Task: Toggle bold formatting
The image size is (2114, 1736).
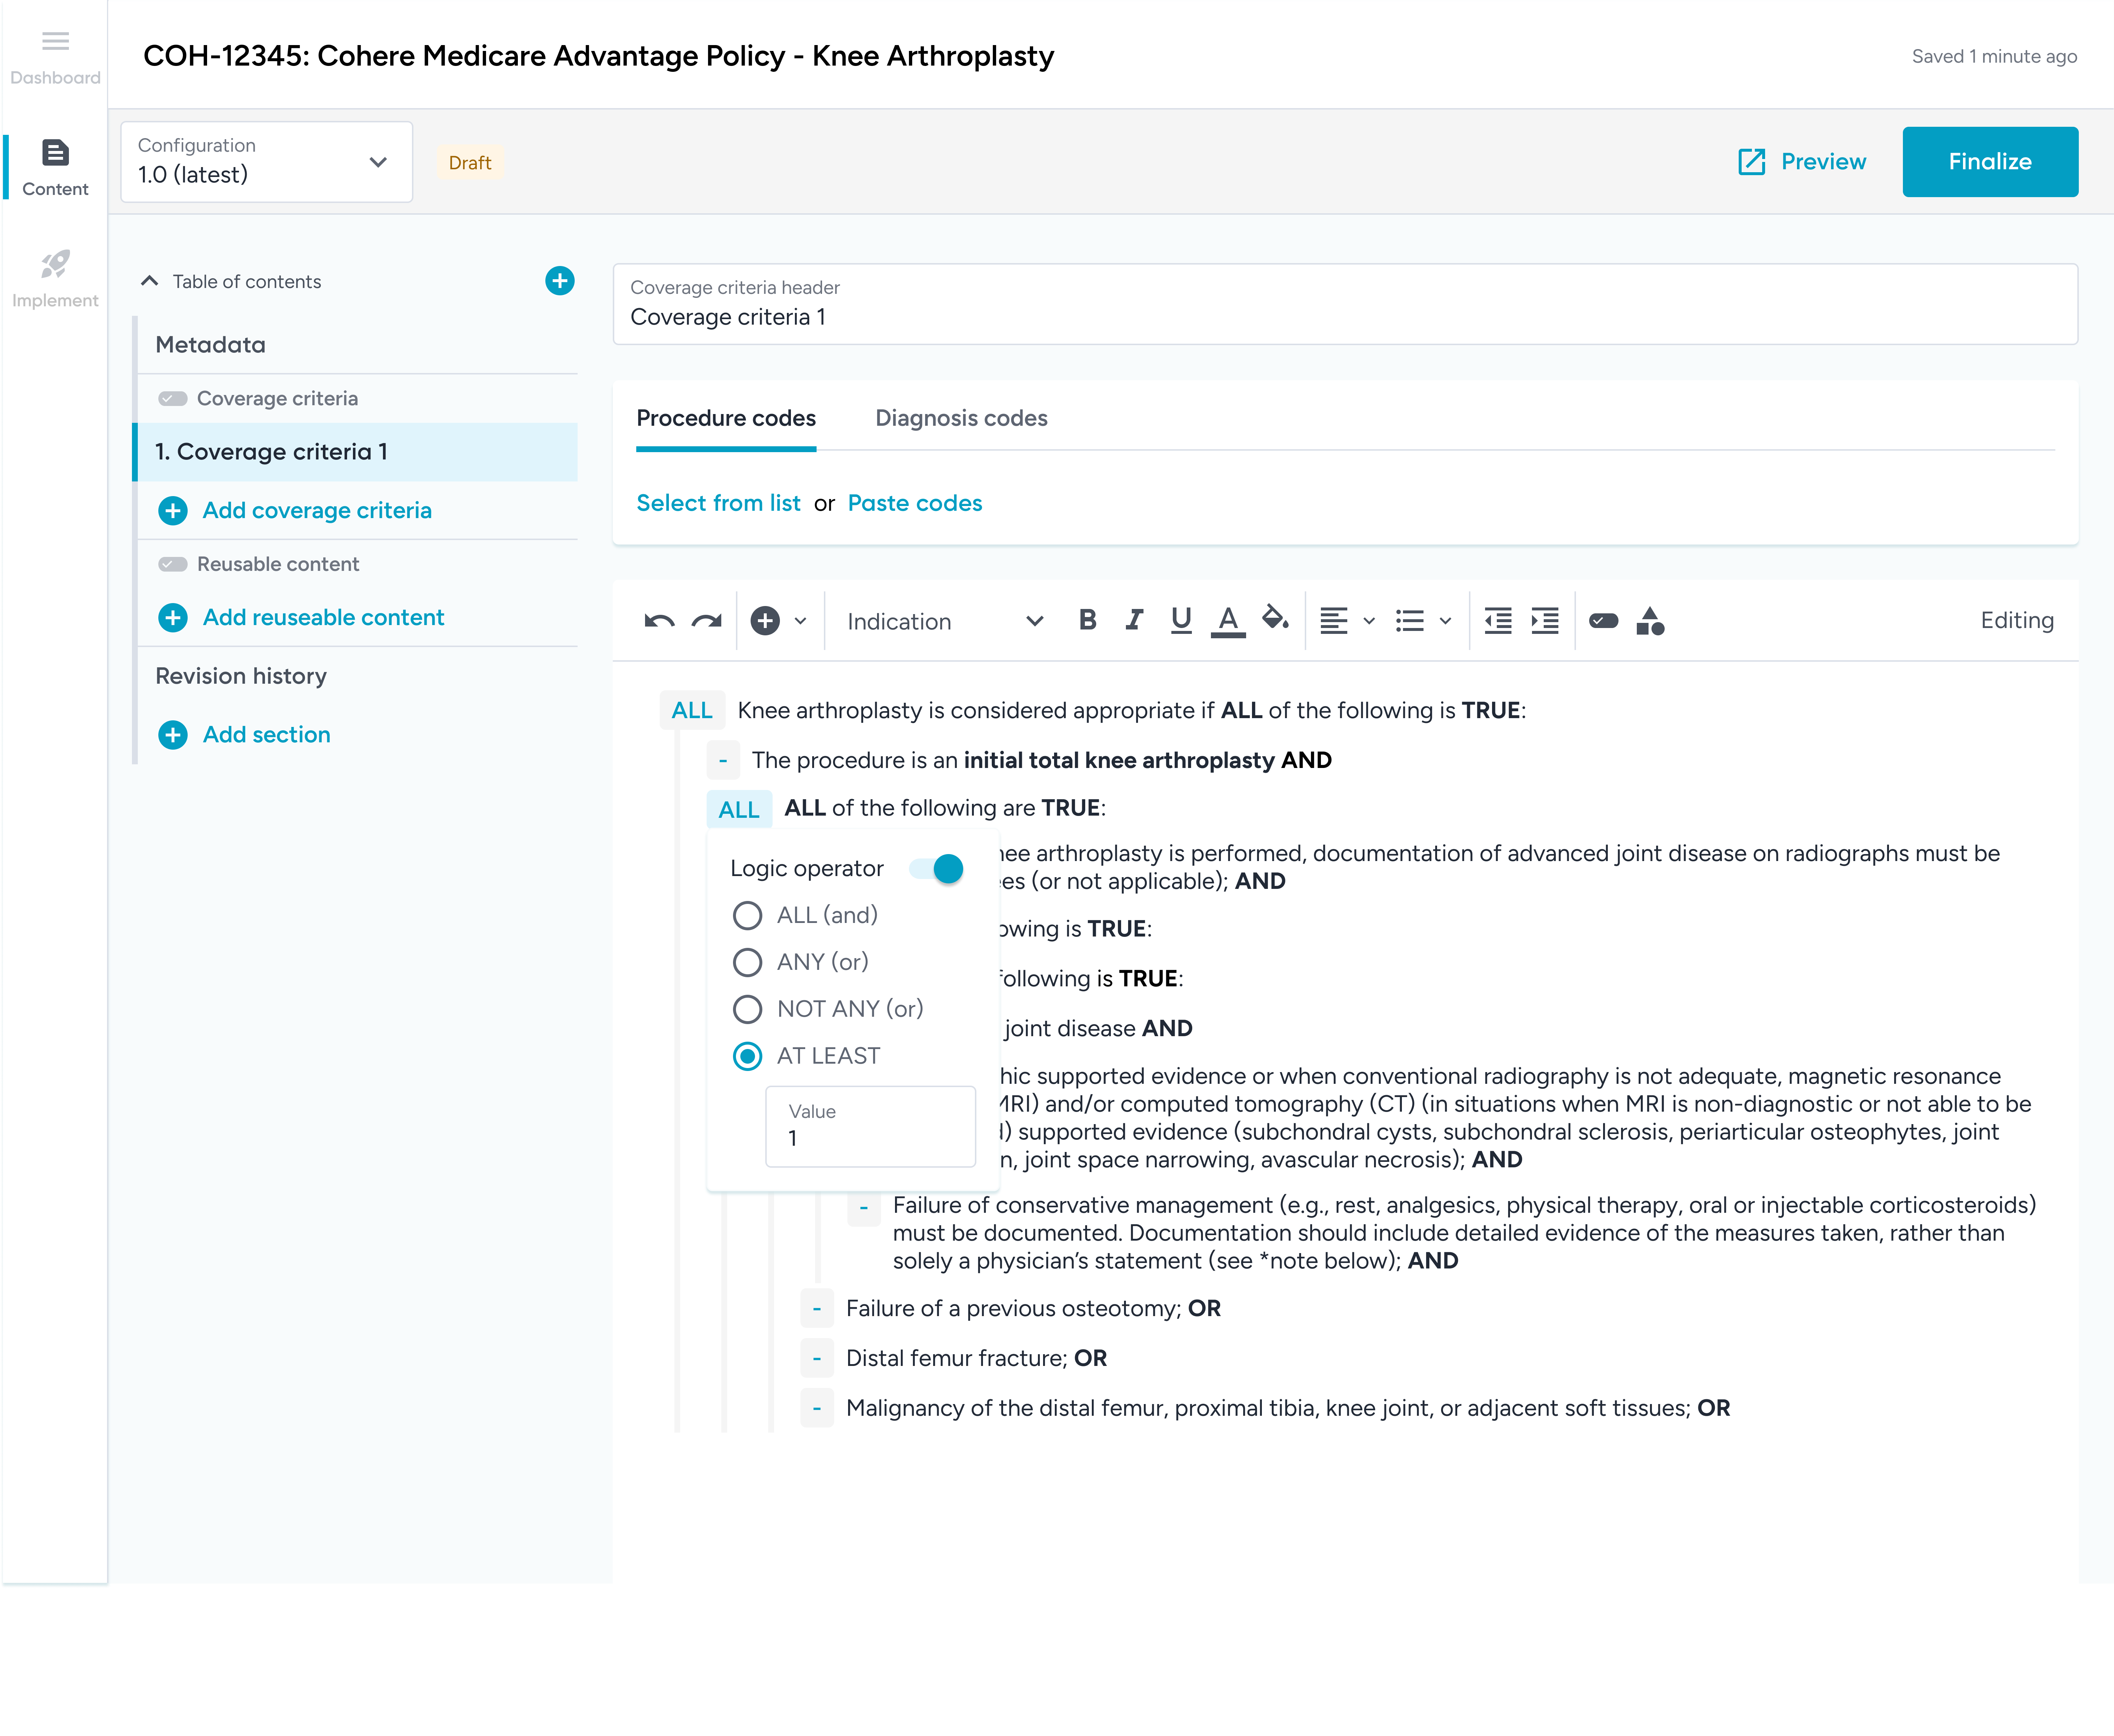Action: pyautogui.click(x=1088, y=620)
